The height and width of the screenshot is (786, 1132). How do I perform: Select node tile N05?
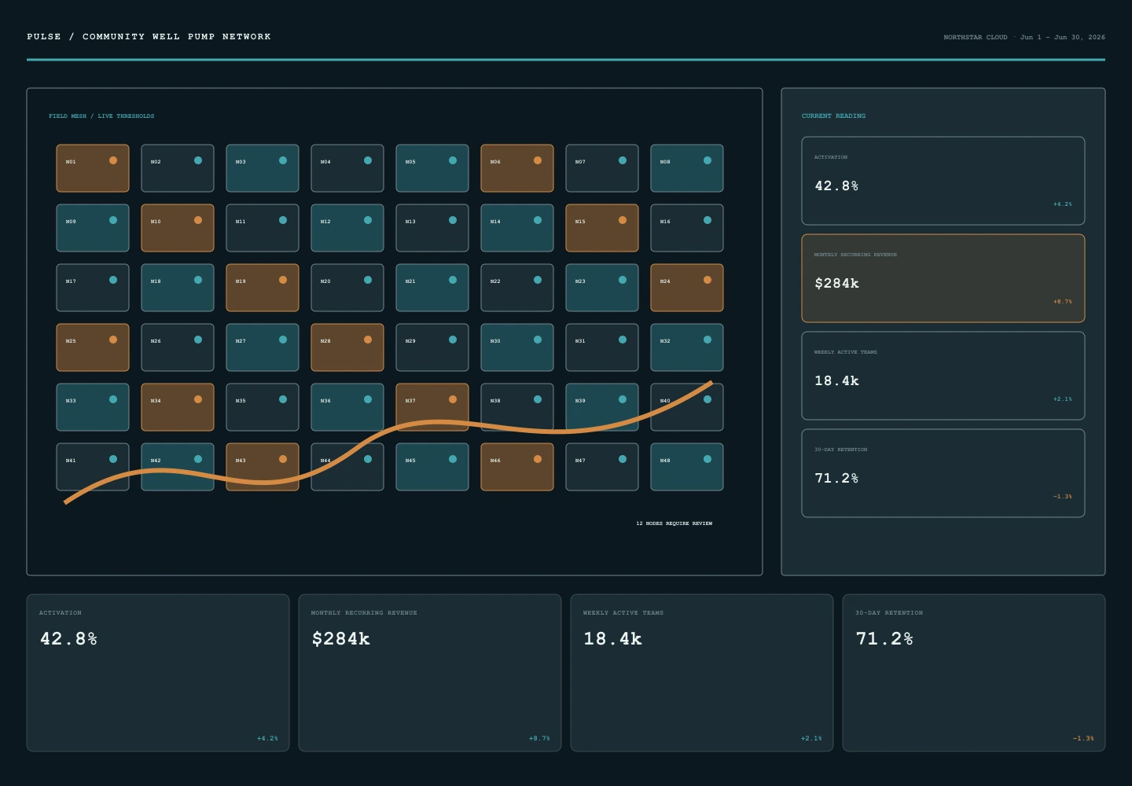click(432, 168)
